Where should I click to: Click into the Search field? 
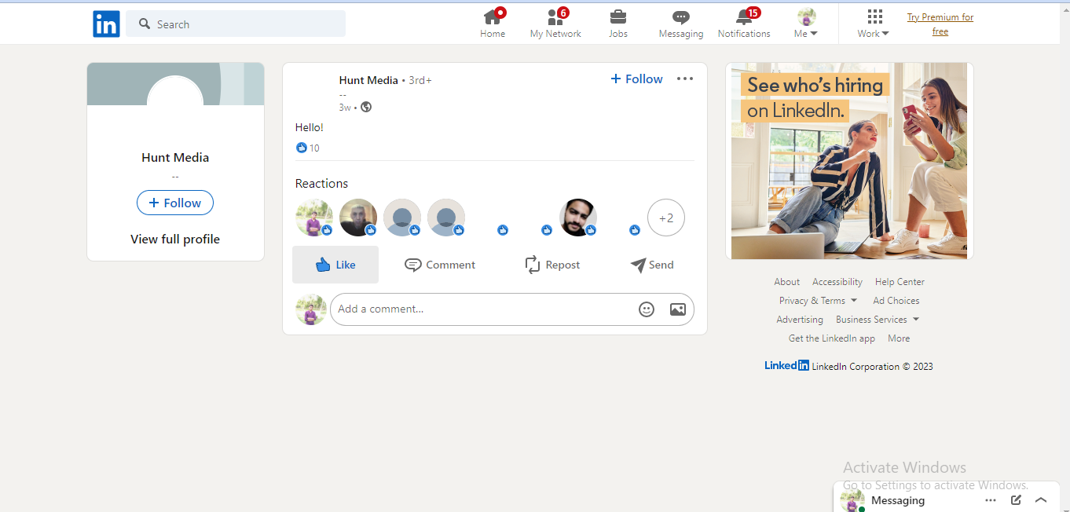coord(236,24)
